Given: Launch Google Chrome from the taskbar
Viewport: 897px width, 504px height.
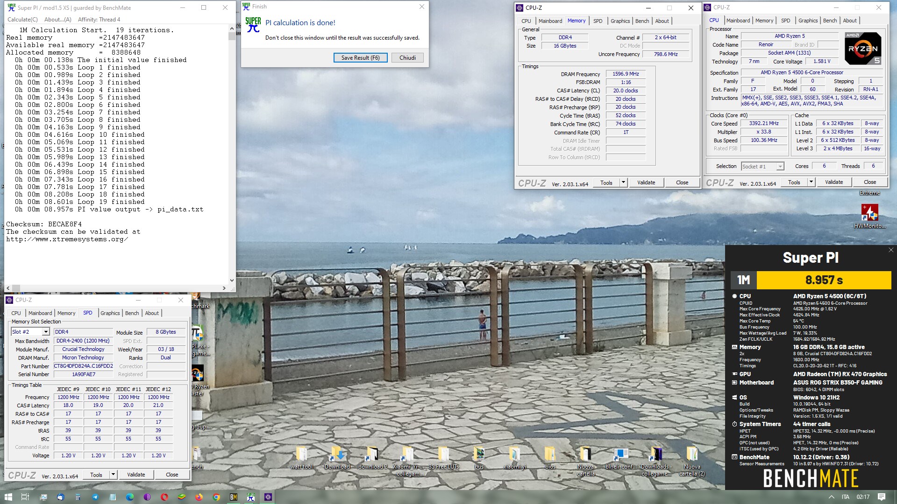Looking at the screenshot, I should (x=216, y=497).
